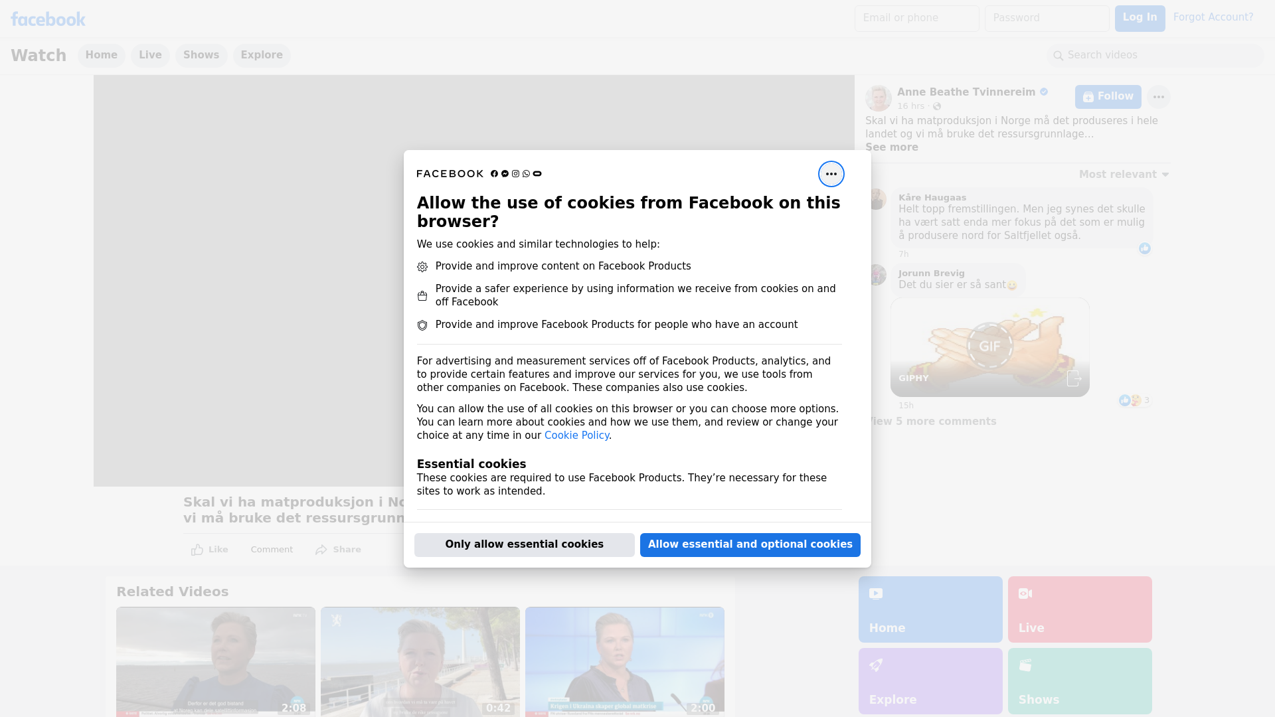Click the public globe icon by 16 hrs
Image resolution: width=1275 pixels, height=717 pixels.
pyautogui.click(x=936, y=107)
